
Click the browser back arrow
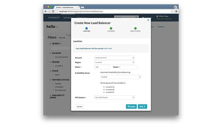[x=46, y=11]
